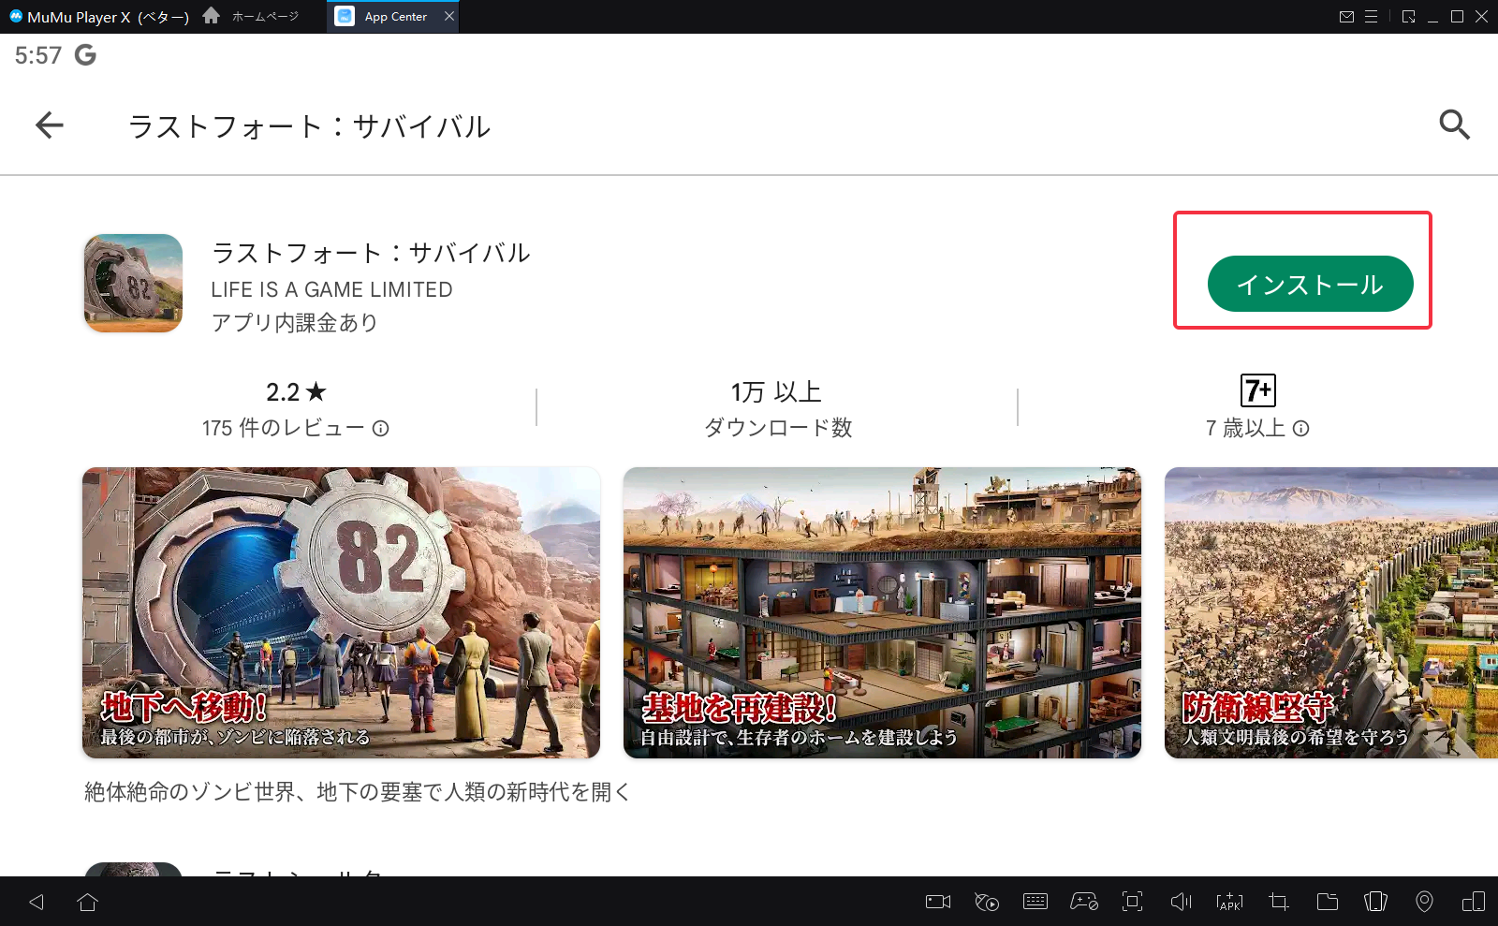The image size is (1498, 926).
Task: Open the multi-instance window icon
Action: [1473, 902]
